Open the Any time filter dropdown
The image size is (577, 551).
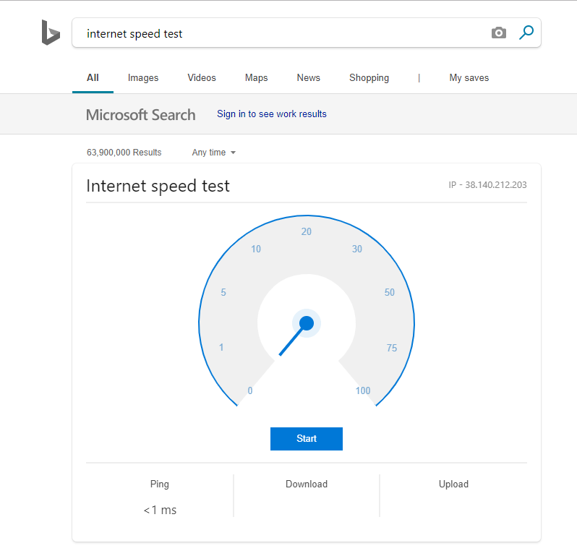(x=214, y=153)
